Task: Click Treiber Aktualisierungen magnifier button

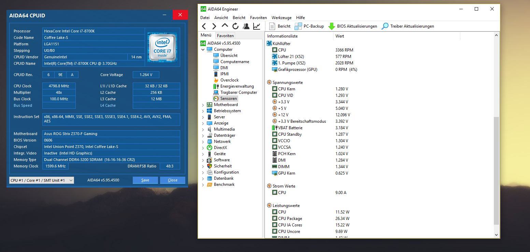Action: pyautogui.click(x=408, y=26)
